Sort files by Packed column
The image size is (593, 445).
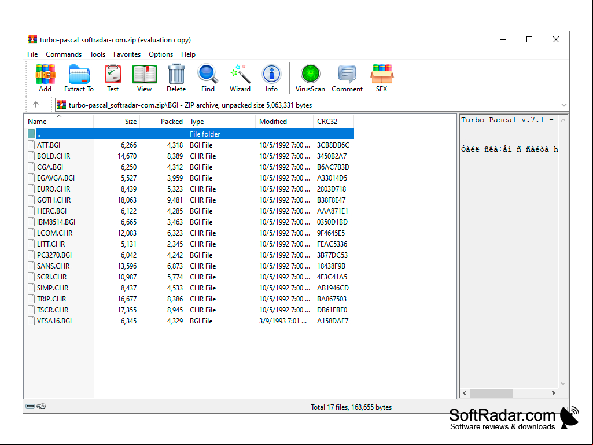pos(163,122)
